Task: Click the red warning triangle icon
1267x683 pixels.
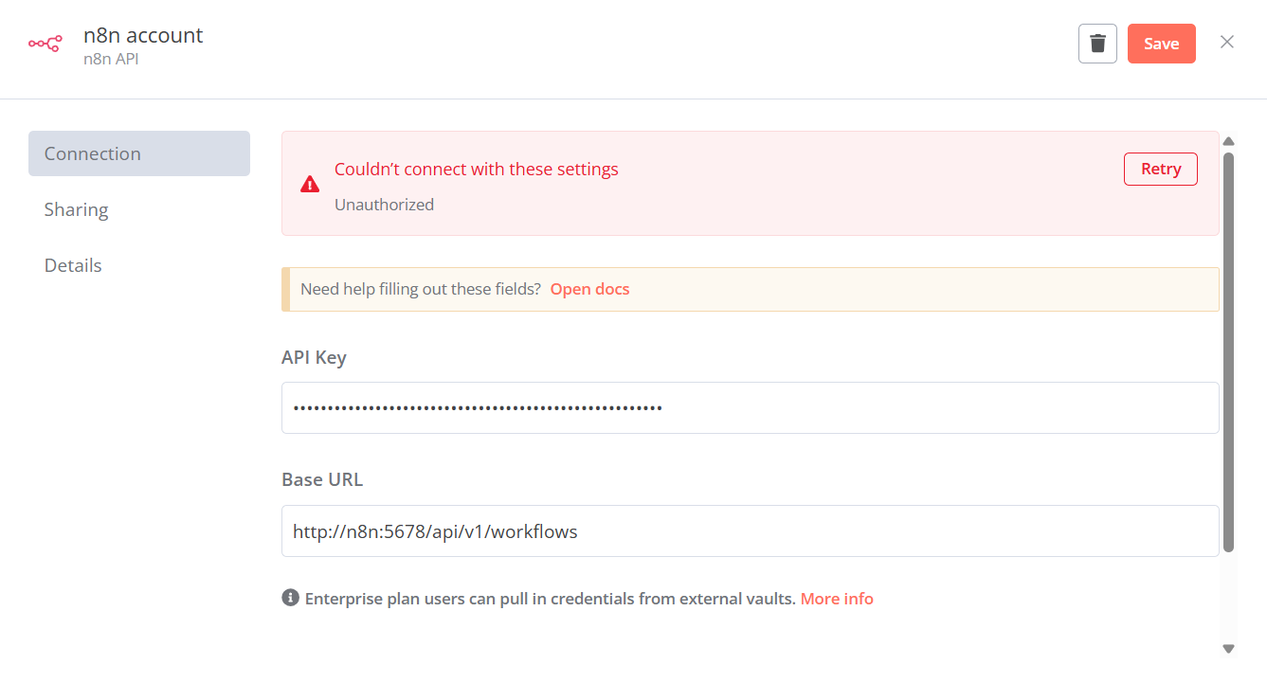Action: pos(310,184)
